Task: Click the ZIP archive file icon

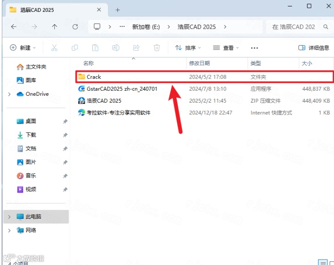Action: pyautogui.click(x=82, y=101)
